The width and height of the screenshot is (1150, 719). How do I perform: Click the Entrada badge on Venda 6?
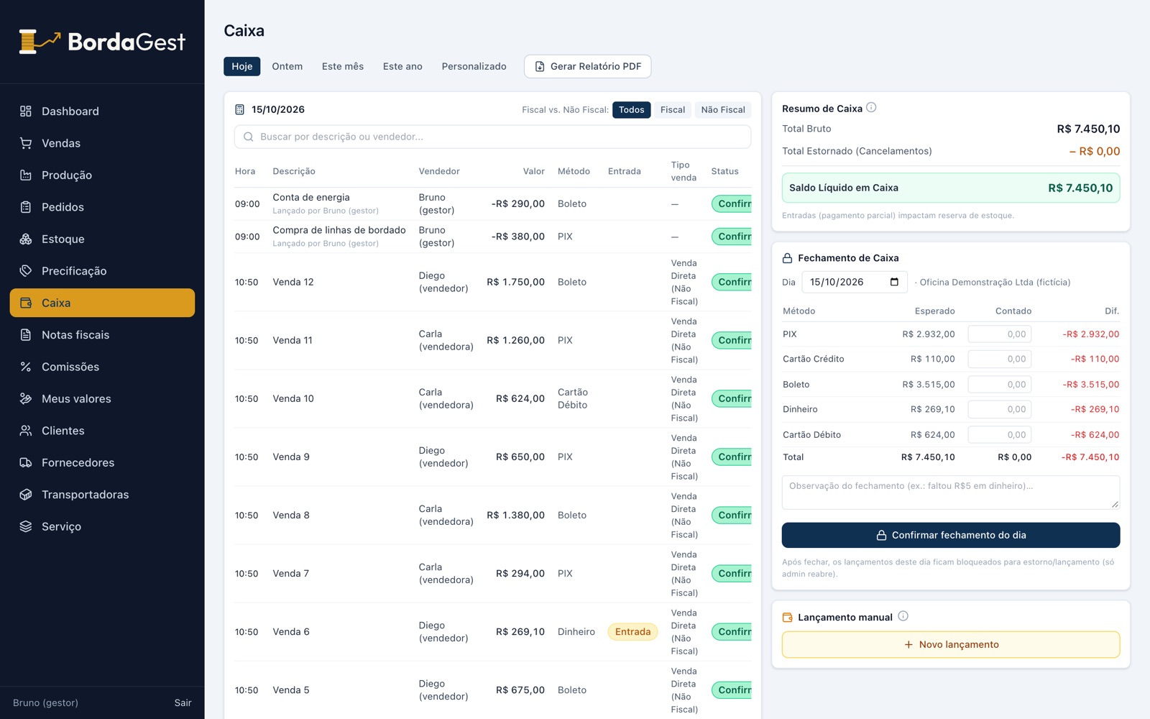[633, 632]
